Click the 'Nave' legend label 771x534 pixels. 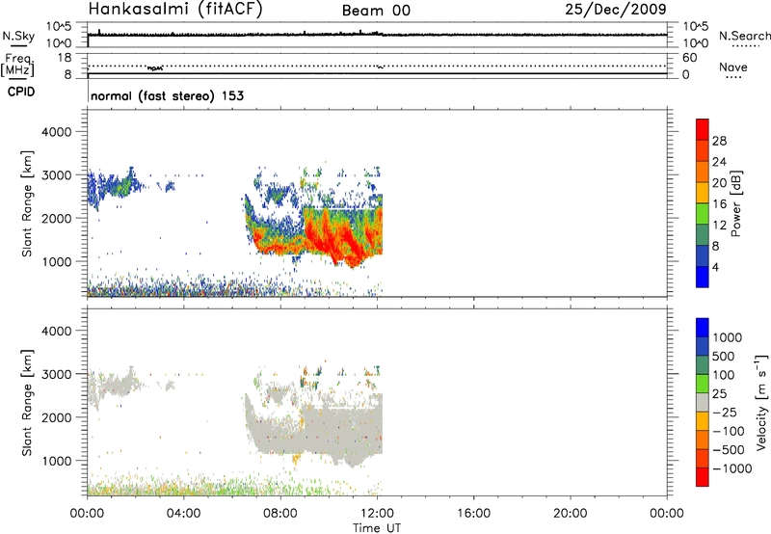(x=732, y=67)
